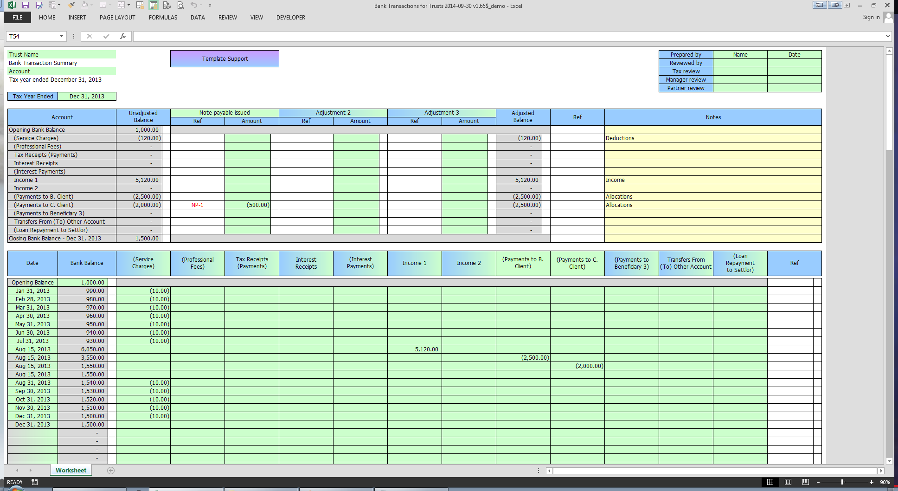The height and width of the screenshot is (491, 898).
Task: Click the horizontal scrollbar left arrow
Action: pos(549,471)
